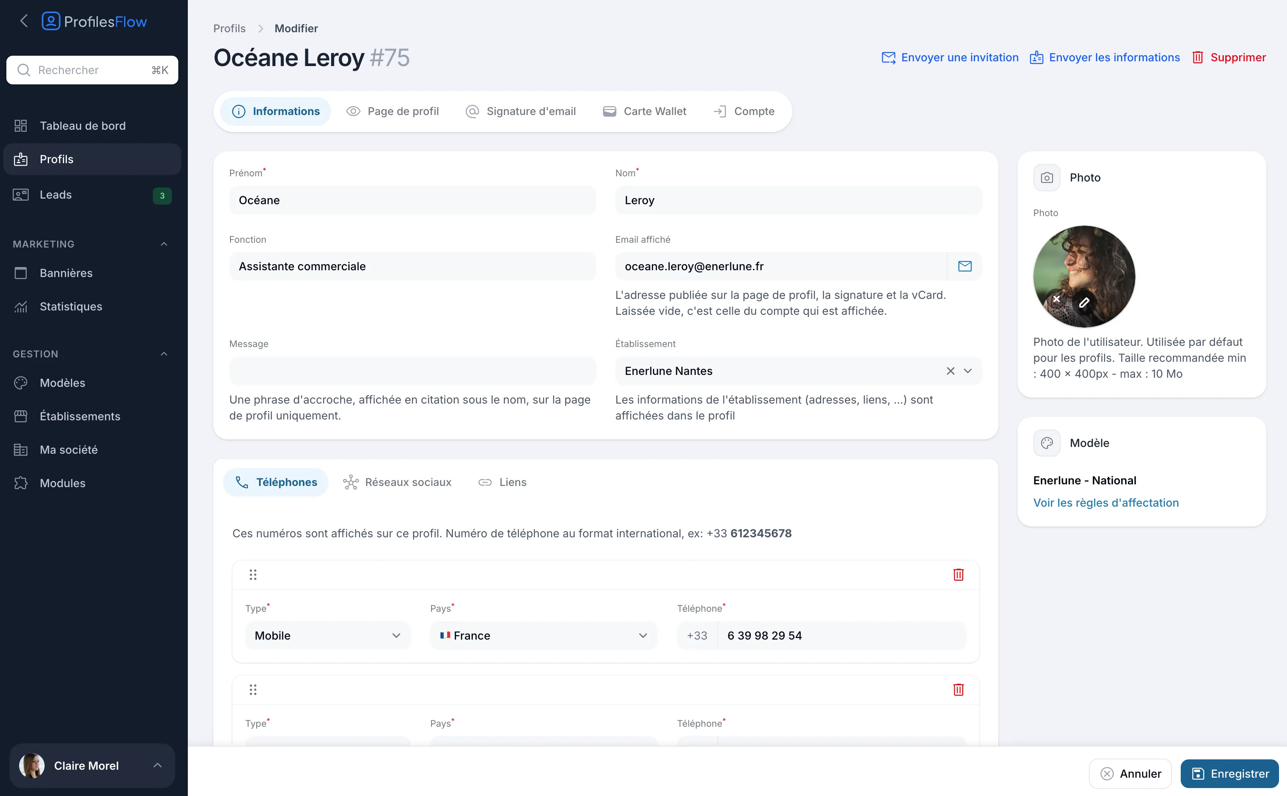Viewport: 1287px width, 796px height.
Task: Delete the second phone entry with the trash icon
Action: click(x=959, y=690)
